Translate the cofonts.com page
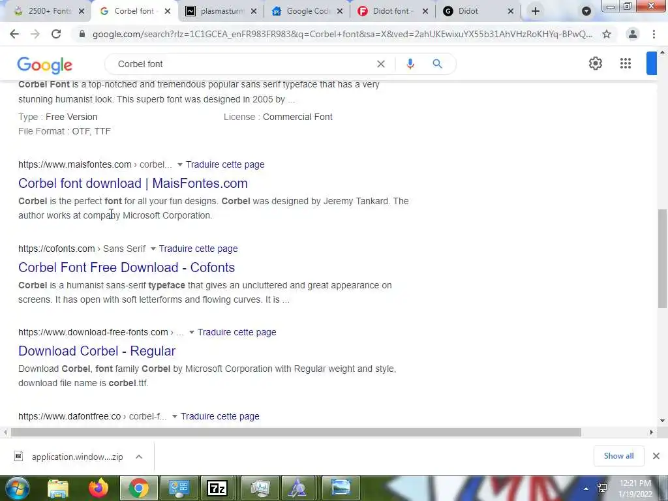The width and height of the screenshot is (668, 501). pyautogui.click(x=198, y=249)
